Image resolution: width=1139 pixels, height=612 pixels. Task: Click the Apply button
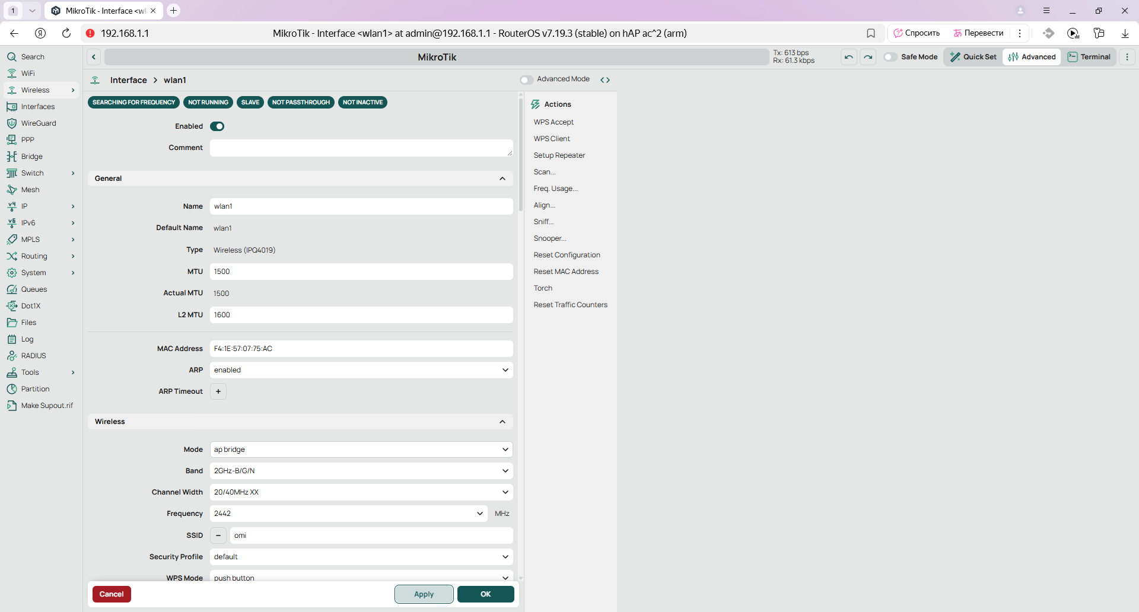coord(424,594)
